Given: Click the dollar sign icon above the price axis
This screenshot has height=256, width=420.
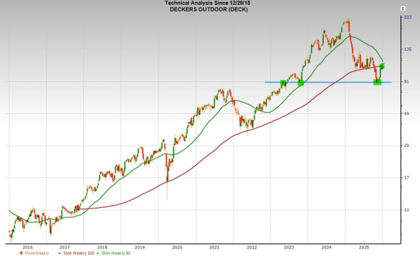Looking at the screenshot, I should point(403,9).
